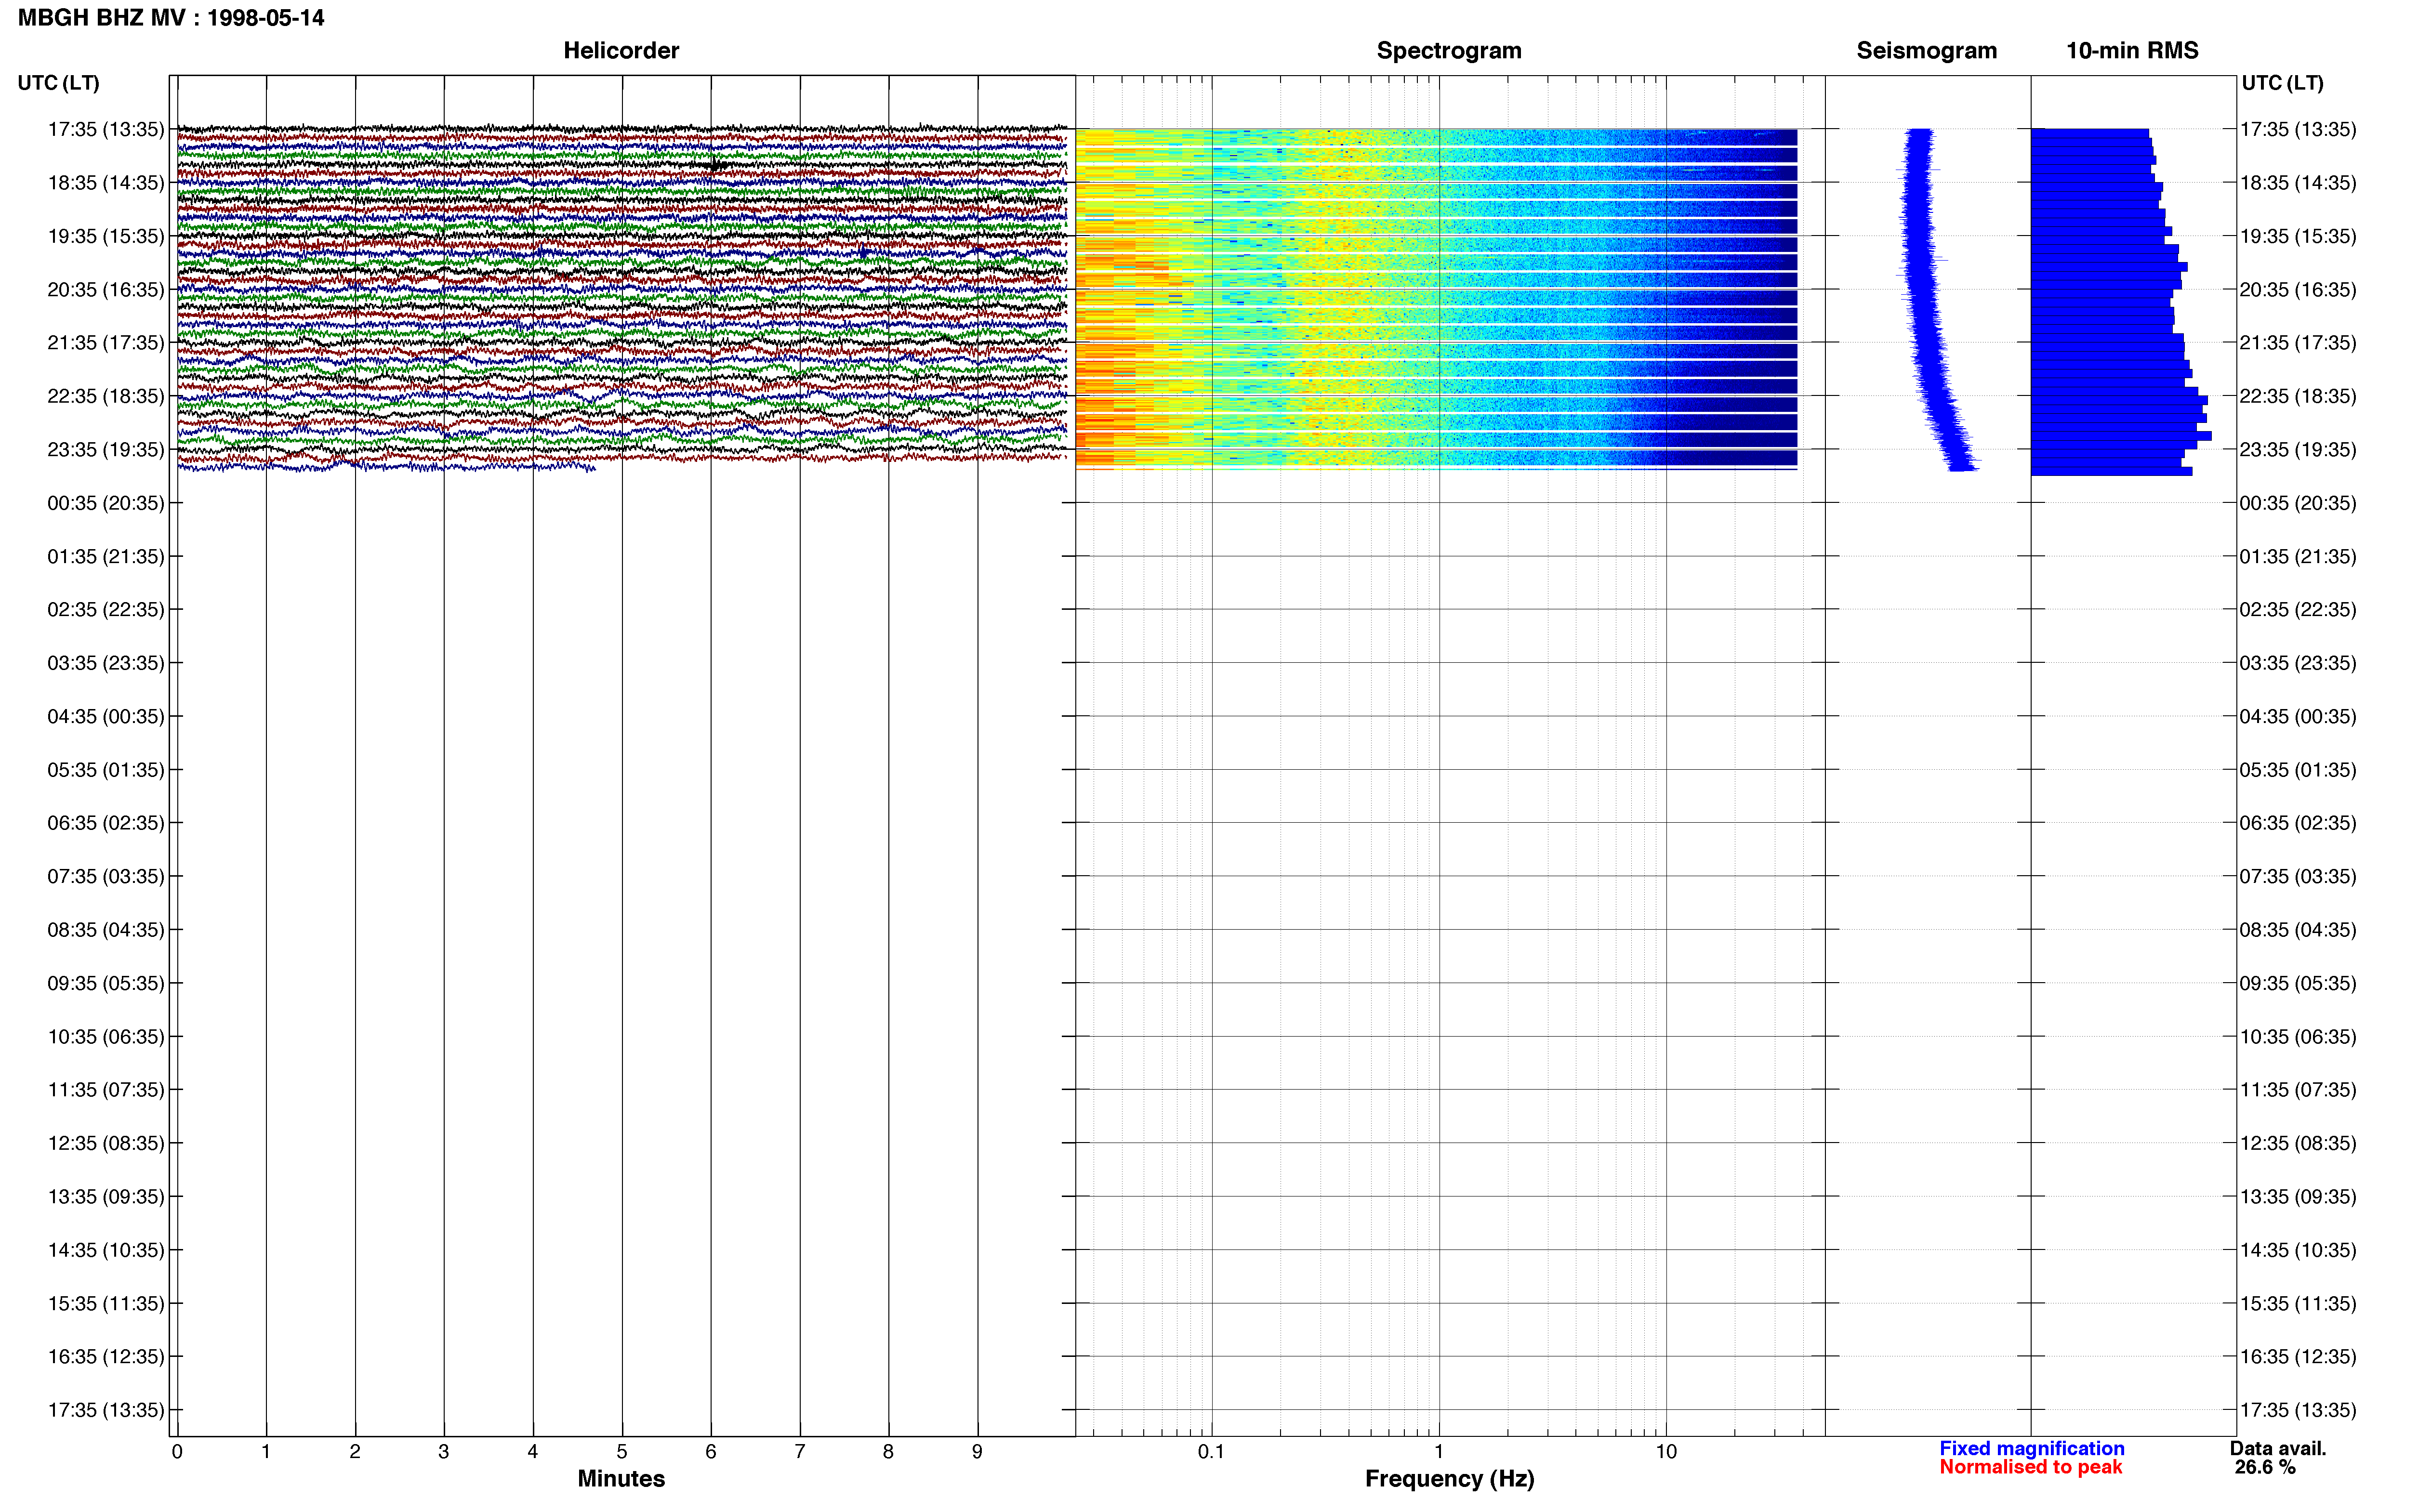
Task: Click the minute tick label '0'
Action: click(177, 1452)
